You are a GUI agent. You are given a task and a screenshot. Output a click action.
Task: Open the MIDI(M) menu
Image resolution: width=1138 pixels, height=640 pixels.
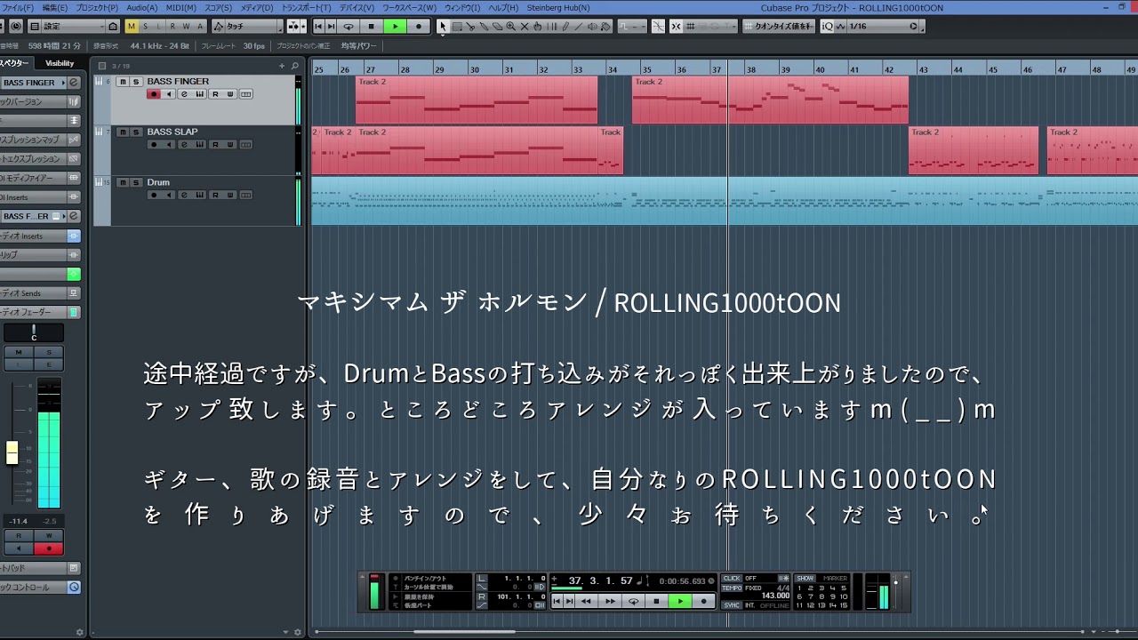point(181,8)
